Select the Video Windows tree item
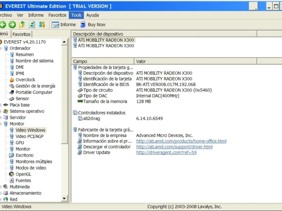The width and height of the screenshot is (282, 211). tap(27, 130)
